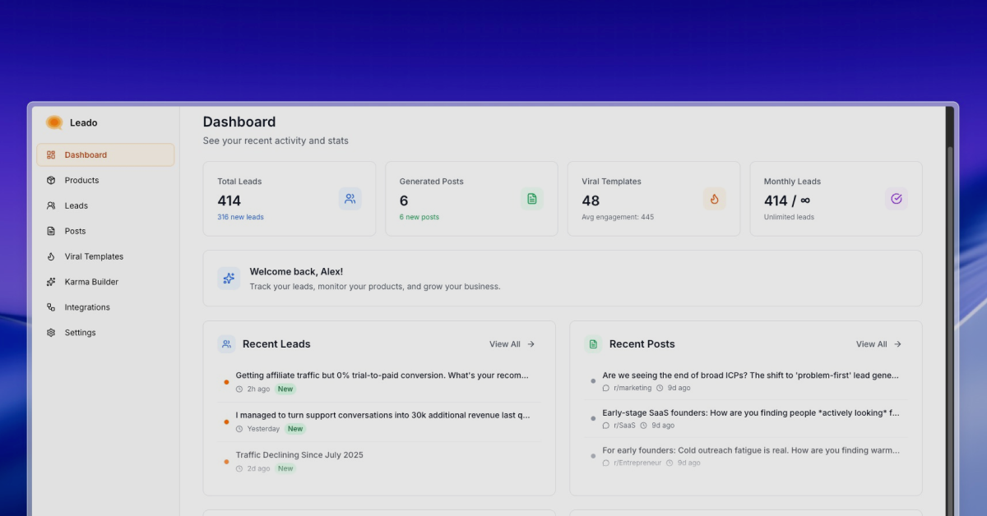Click the Generated Posts document icon
Image resolution: width=987 pixels, height=516 pixels.
point(532,199)
